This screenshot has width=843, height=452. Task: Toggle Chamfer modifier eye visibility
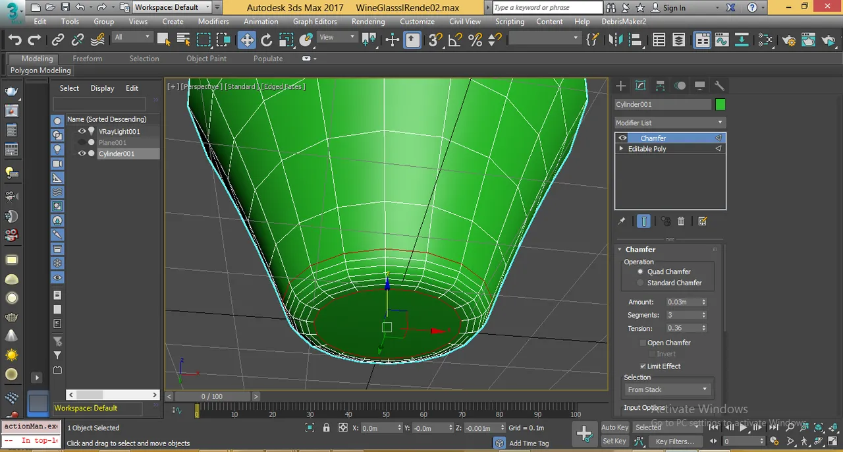pos(622,138)
